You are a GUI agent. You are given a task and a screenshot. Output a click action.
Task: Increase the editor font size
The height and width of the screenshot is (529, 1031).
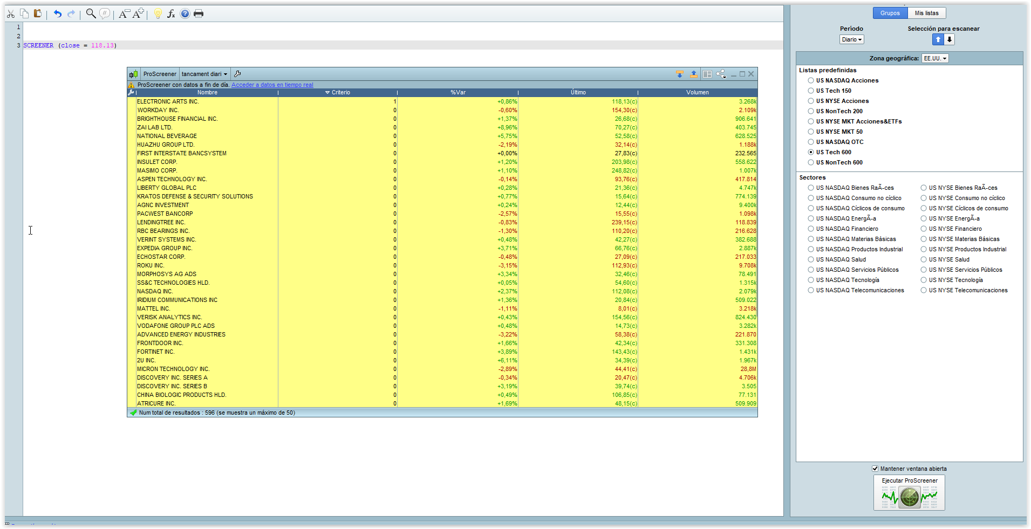[x=138, y=13]
